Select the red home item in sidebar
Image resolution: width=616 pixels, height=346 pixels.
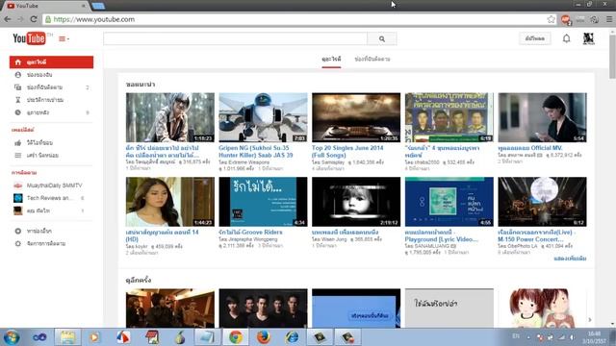coord(51,62)
